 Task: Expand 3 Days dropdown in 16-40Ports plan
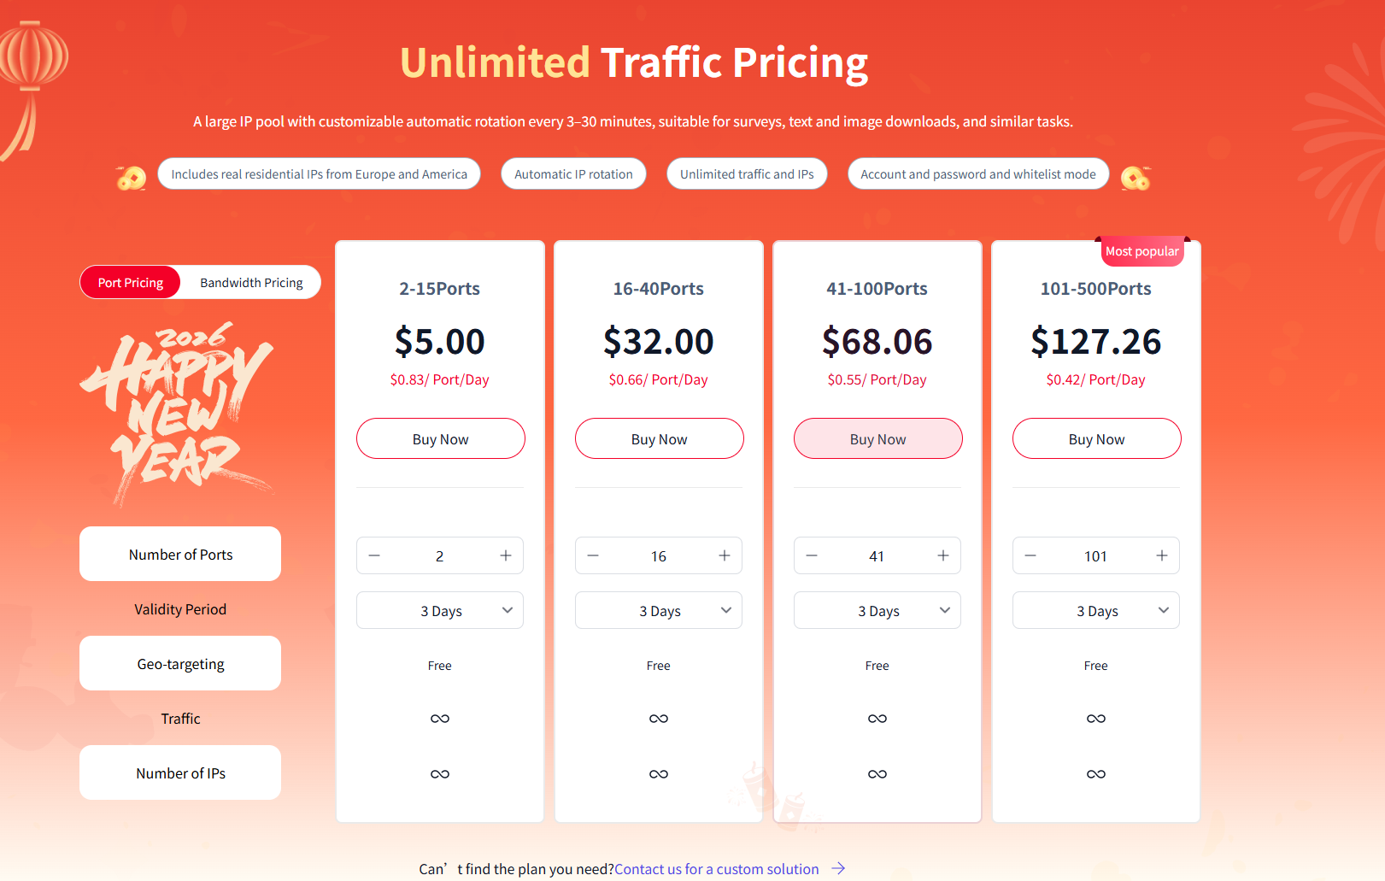[659, 610]
